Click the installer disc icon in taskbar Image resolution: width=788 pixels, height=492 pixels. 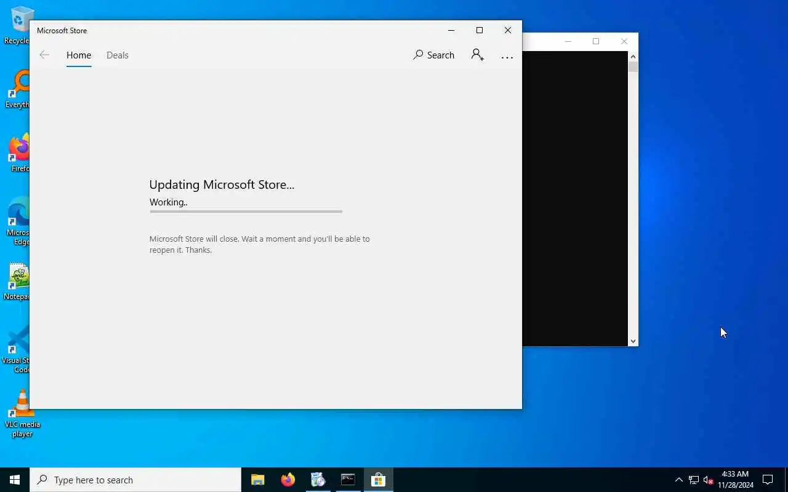[x=318, y=480]
